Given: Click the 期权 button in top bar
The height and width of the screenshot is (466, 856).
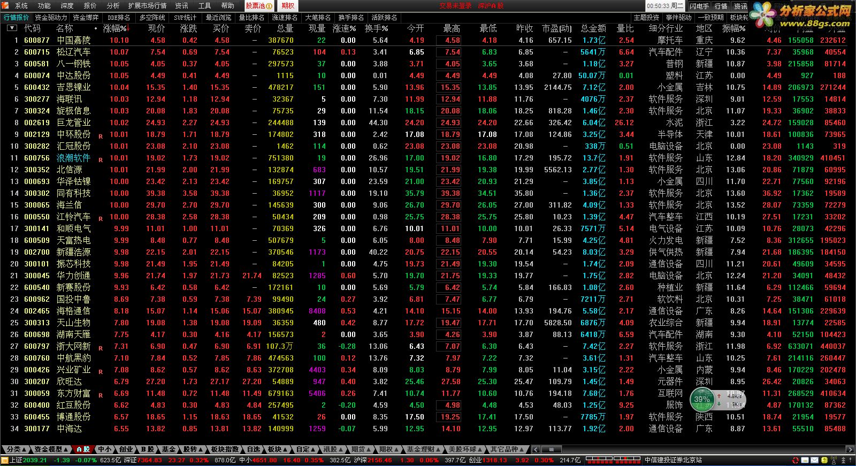Looking at the screenshot, I should [288, 6].
